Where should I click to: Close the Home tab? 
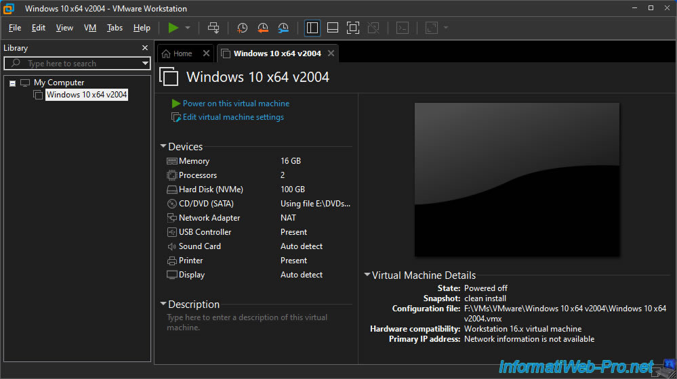[206, 53]
